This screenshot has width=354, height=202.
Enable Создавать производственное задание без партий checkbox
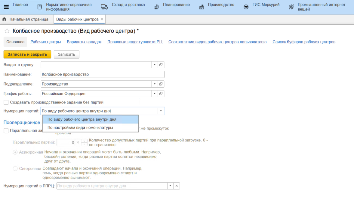6,102
